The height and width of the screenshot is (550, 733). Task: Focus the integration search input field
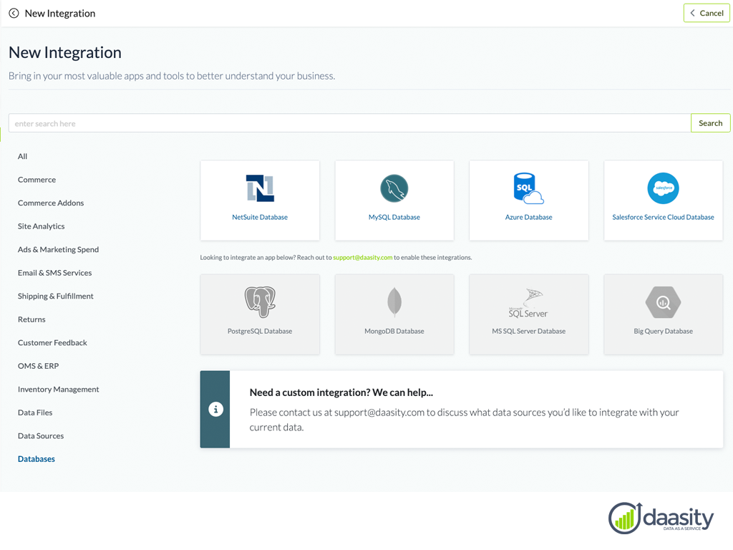click(x=349, y=123)
